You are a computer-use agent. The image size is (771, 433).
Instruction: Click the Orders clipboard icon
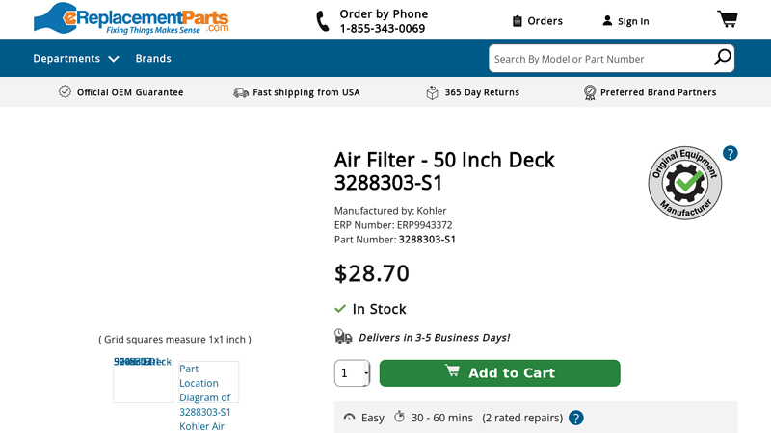coord(518,21)
